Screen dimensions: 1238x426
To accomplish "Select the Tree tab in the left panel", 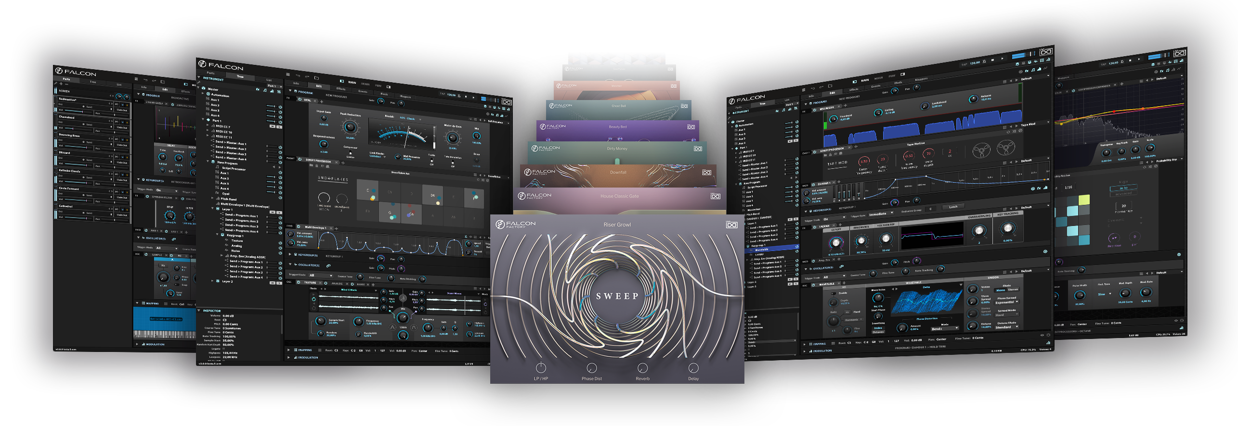I will 240,76.
